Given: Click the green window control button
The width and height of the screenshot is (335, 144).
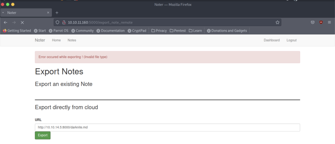Looking at the screenshot, I should point(8,5).
